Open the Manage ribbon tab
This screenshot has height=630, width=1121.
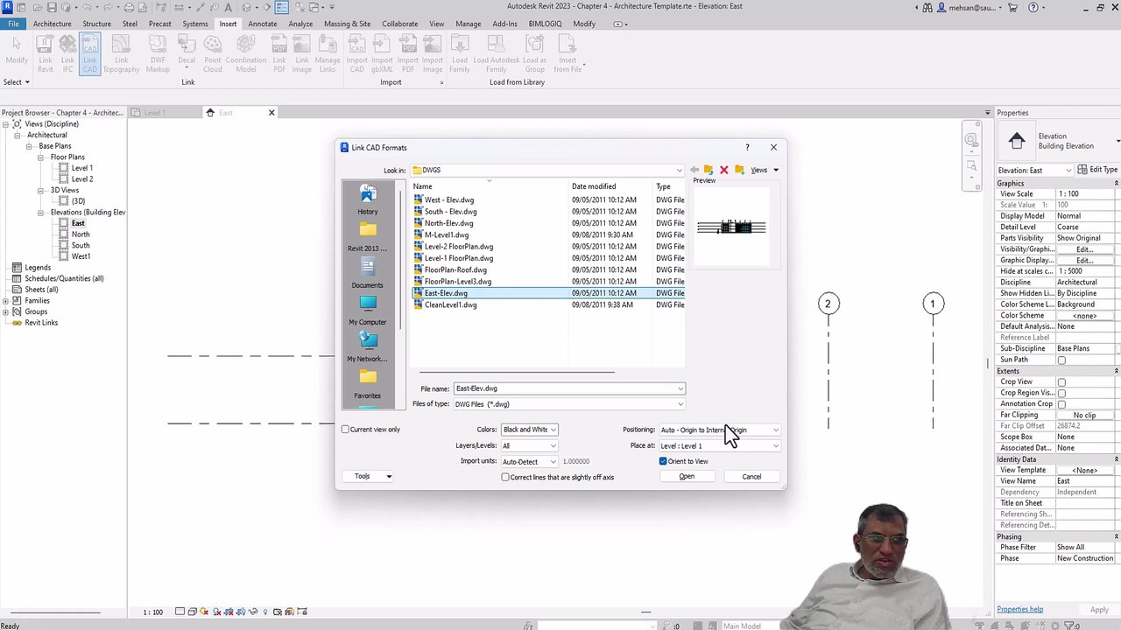468,24
